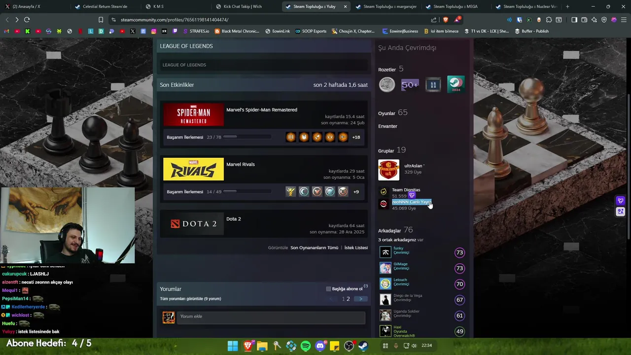Open the Marvel Rivals game title link
The height and width of the screenshot is (355, 631).
(x=241, y=164)
